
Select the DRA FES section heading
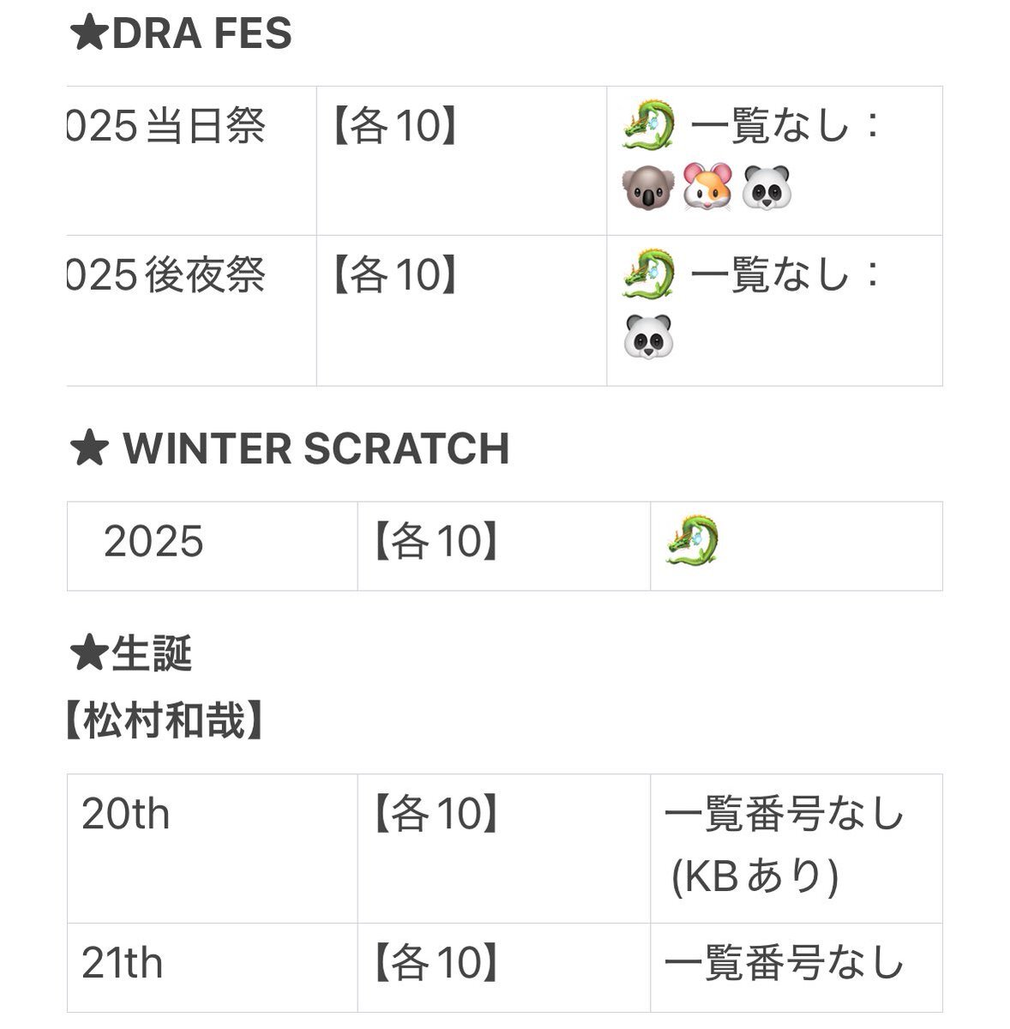[201, 34]
